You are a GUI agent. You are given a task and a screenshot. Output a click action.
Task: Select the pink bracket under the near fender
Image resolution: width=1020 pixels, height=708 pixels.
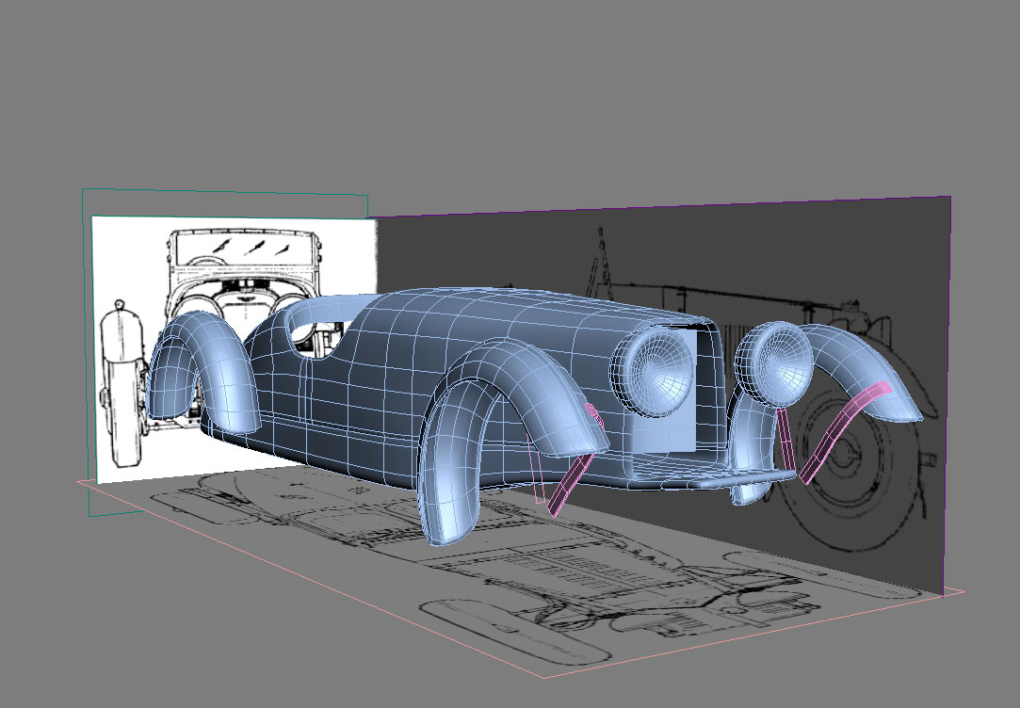coord(570,483)
